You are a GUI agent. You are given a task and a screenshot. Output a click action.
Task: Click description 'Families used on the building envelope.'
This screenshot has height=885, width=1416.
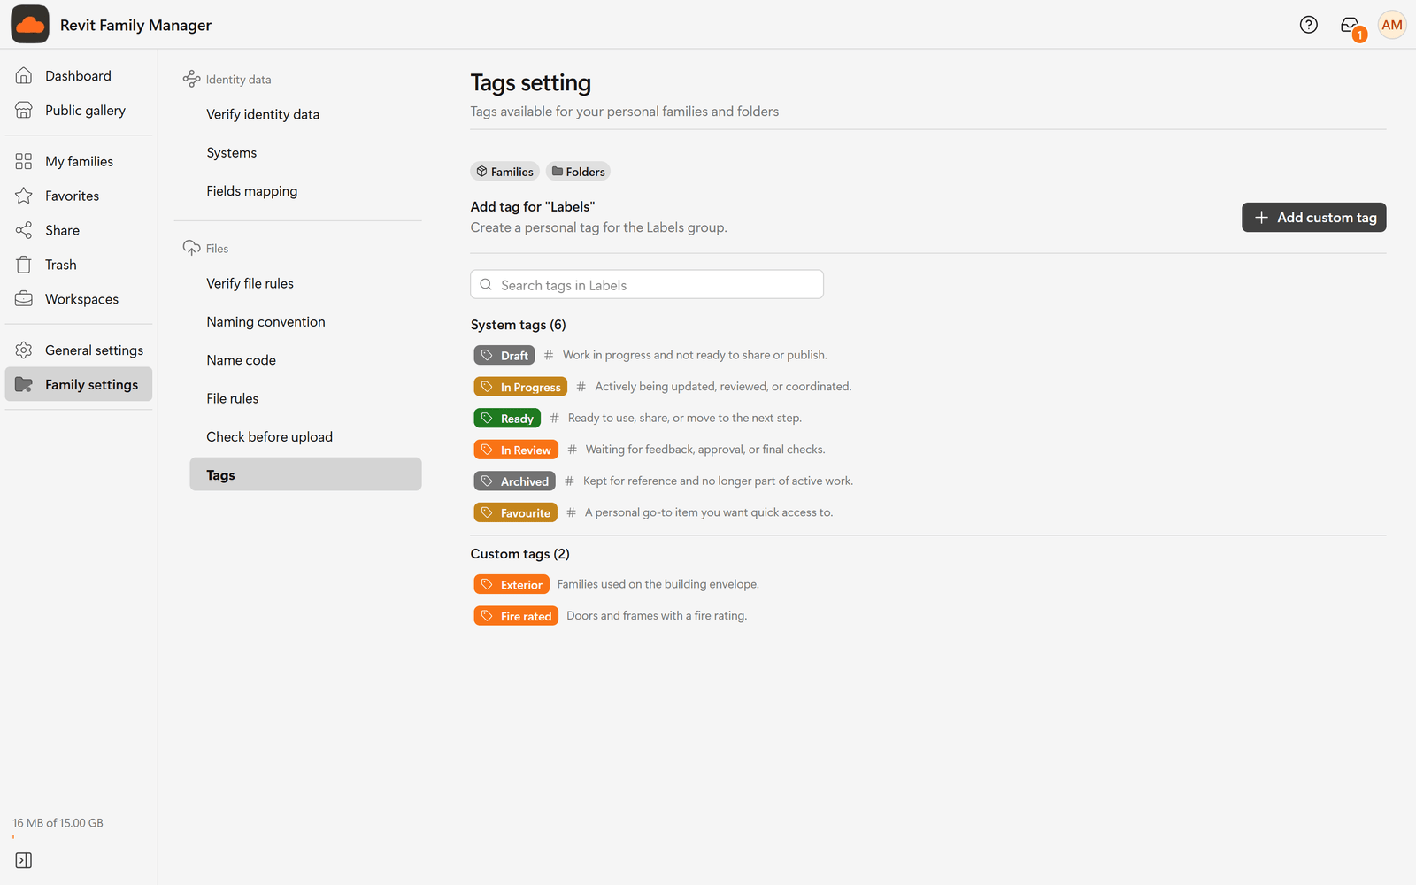pos(658,584)
